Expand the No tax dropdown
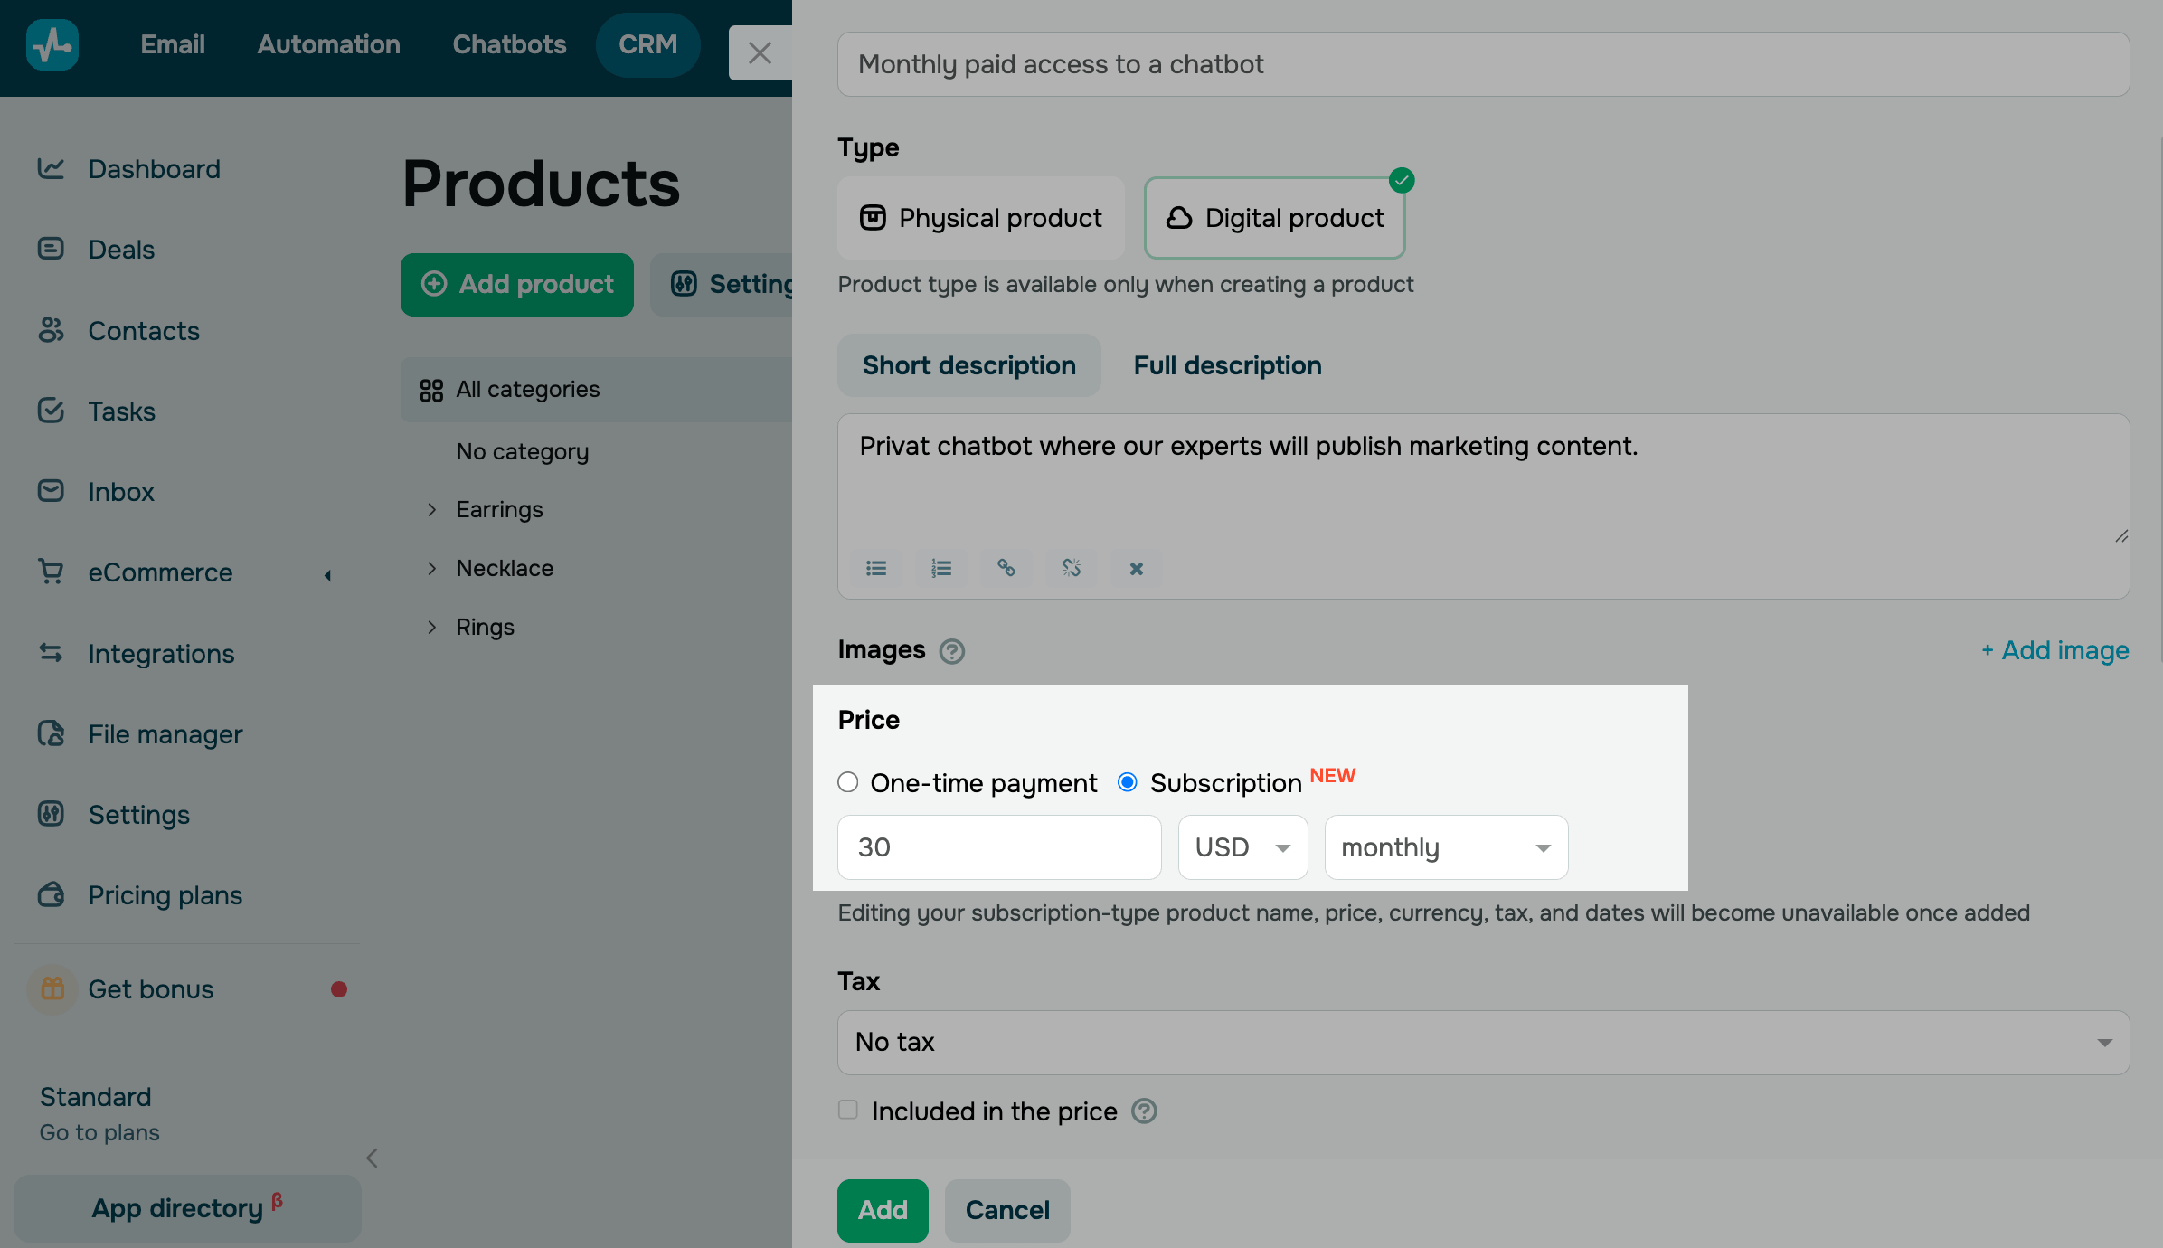Image resolution: width=2163 pixels, height=1248 pixels. 1483,1042
